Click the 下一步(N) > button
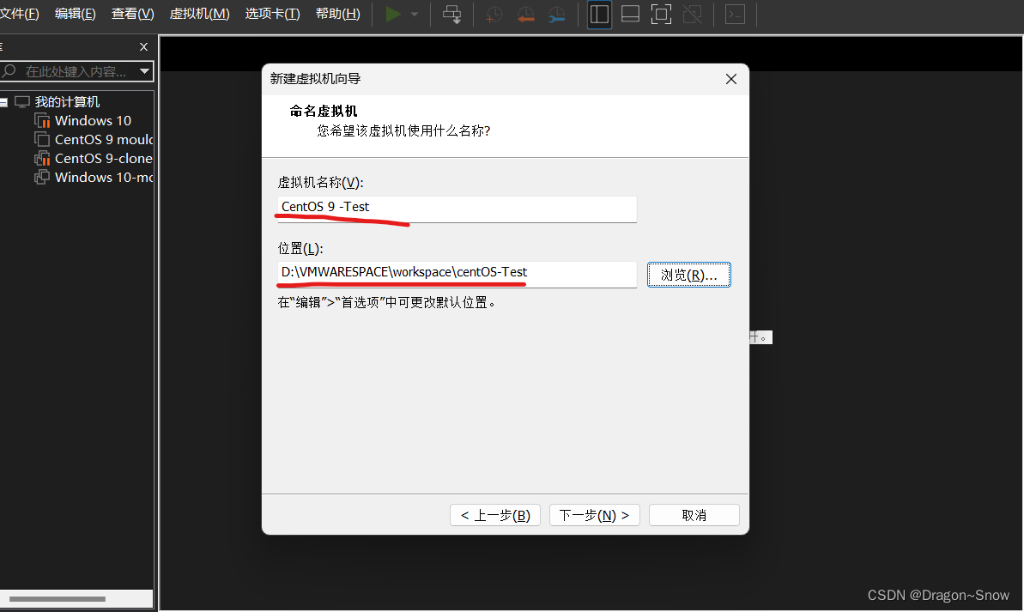 tap(594, 515)
